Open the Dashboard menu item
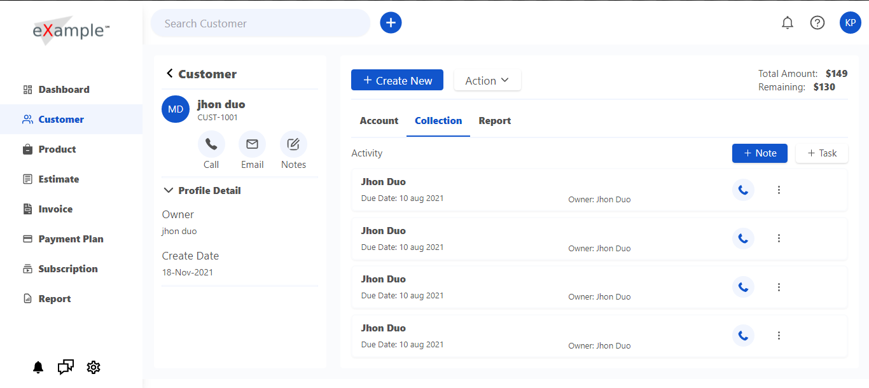869x388 pixels. 71,90
